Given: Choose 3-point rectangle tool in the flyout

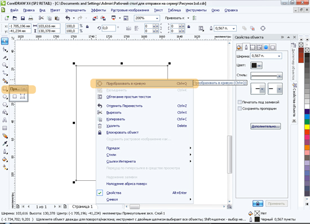Looking at the screenshot, I should point(23,97).
